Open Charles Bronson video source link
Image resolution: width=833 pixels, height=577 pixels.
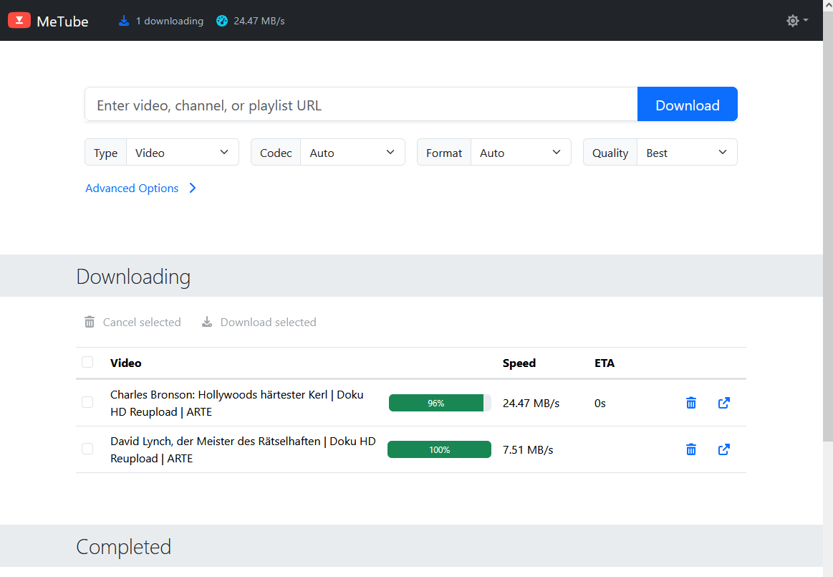click(724, 403)
